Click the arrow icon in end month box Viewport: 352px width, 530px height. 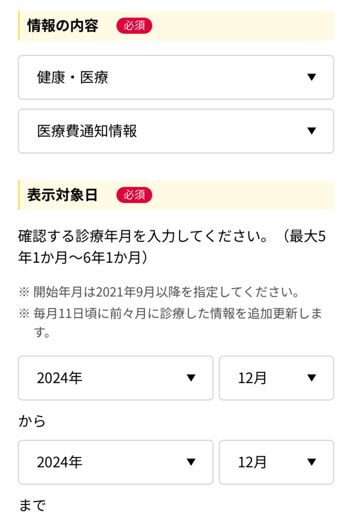click(312, 462)
